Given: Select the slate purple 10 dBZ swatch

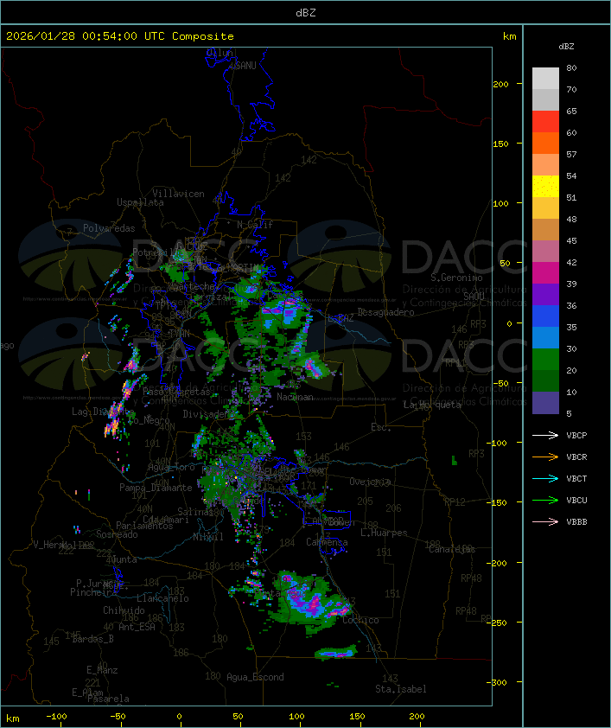Looking at the screenshot, I should tap(545, 403).
